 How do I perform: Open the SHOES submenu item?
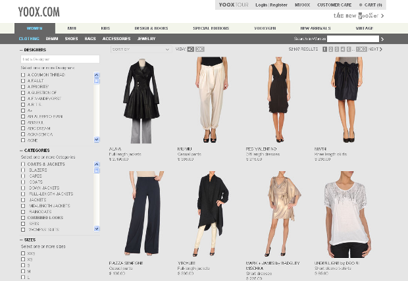point(71,39)
